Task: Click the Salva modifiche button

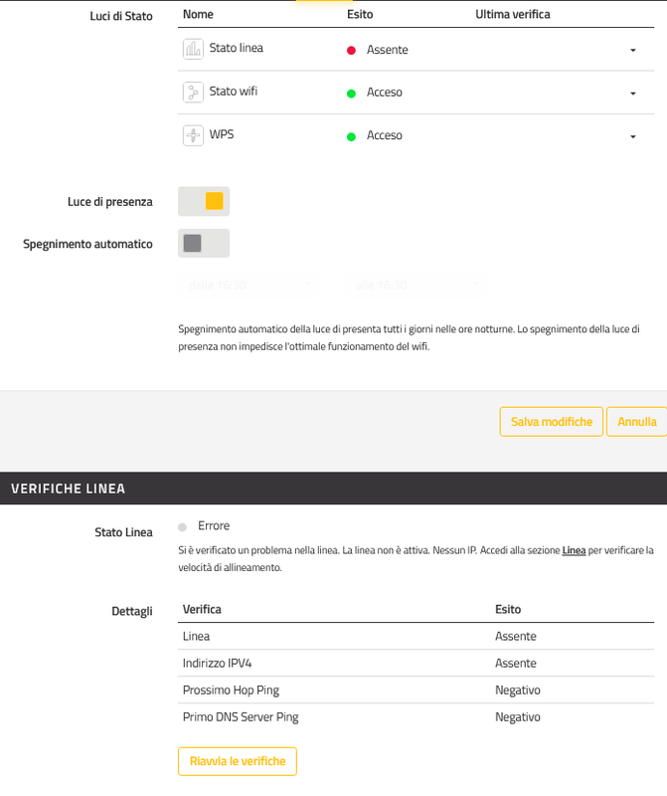Action: (552, 422)
